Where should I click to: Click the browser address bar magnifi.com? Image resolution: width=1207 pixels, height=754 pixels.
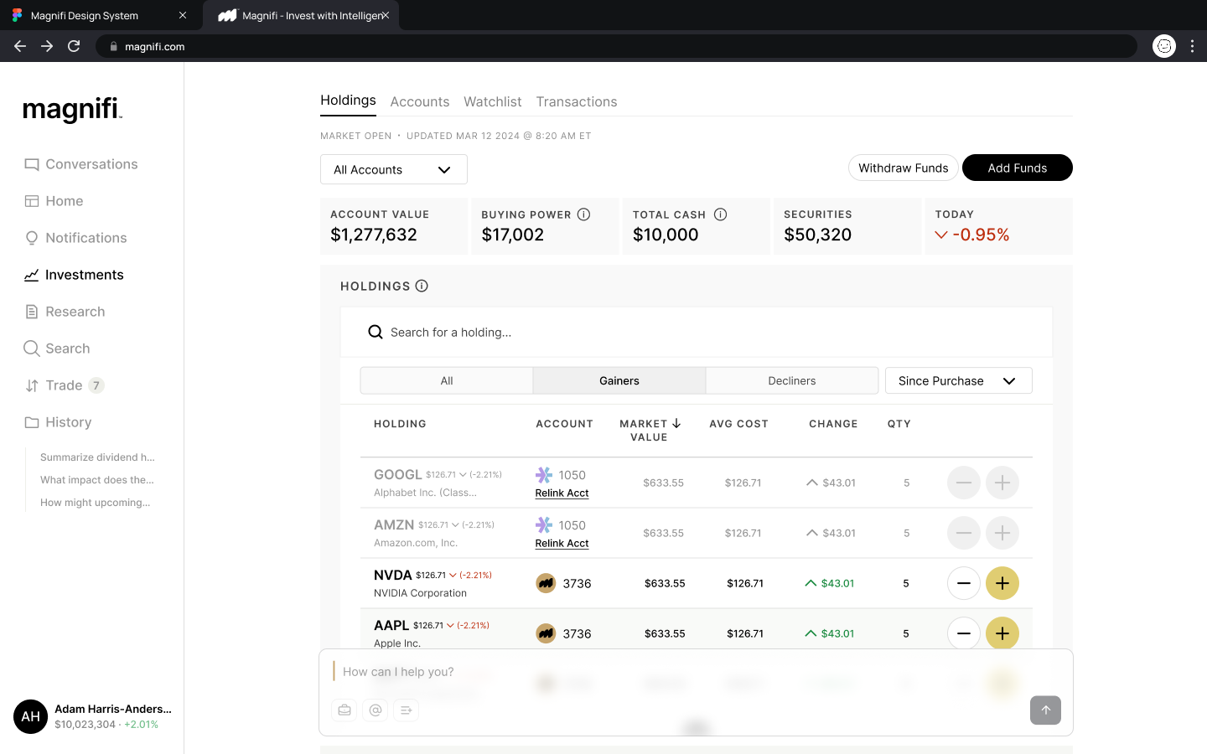tap(616, 46)
